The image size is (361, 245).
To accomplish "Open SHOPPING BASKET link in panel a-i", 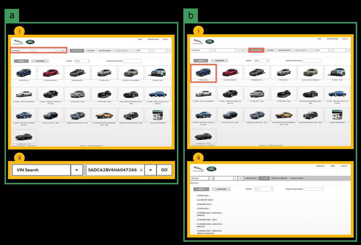I will pos(153,39).
